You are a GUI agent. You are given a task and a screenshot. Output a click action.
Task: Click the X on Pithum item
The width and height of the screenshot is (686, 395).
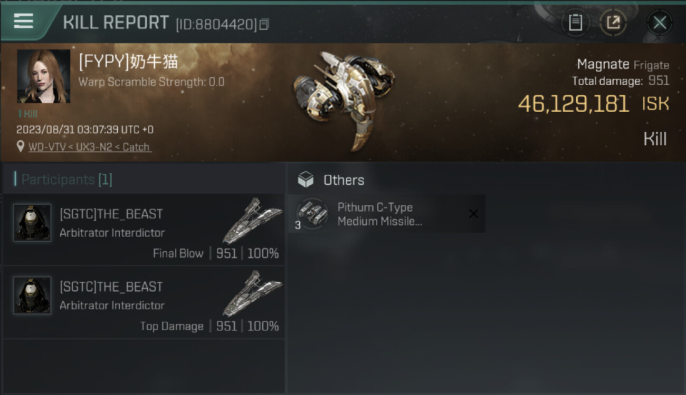click(x=473, y=214)
